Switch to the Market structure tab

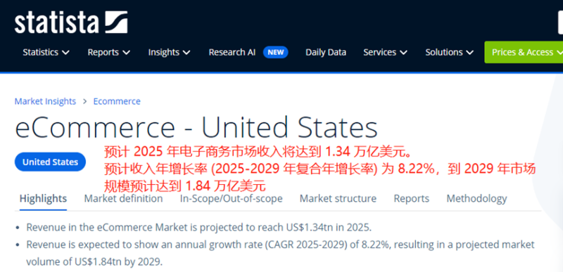[x=338, y=198]
